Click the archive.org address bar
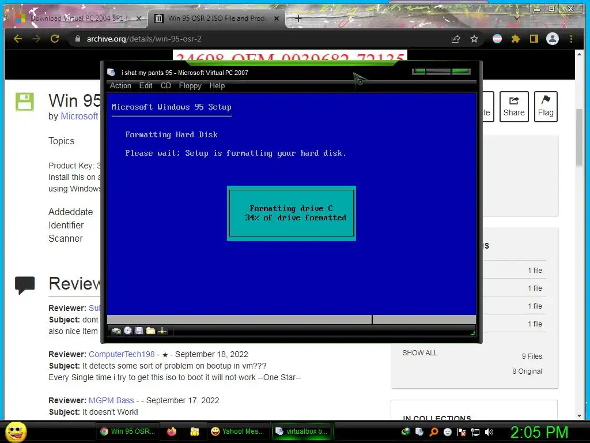Screen dimensions: 590x443 pyautogui.click(x=260, y=39)
